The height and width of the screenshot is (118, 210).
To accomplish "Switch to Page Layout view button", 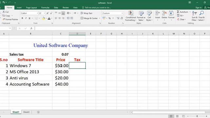I will (177, 116).
